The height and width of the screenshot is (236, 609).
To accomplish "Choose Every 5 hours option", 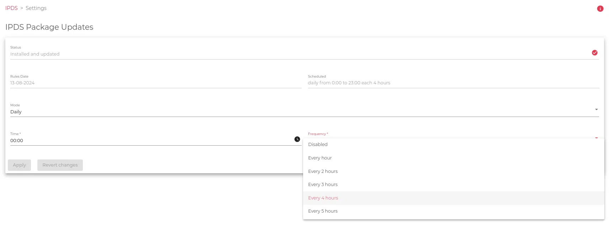I will coord(323,211).
